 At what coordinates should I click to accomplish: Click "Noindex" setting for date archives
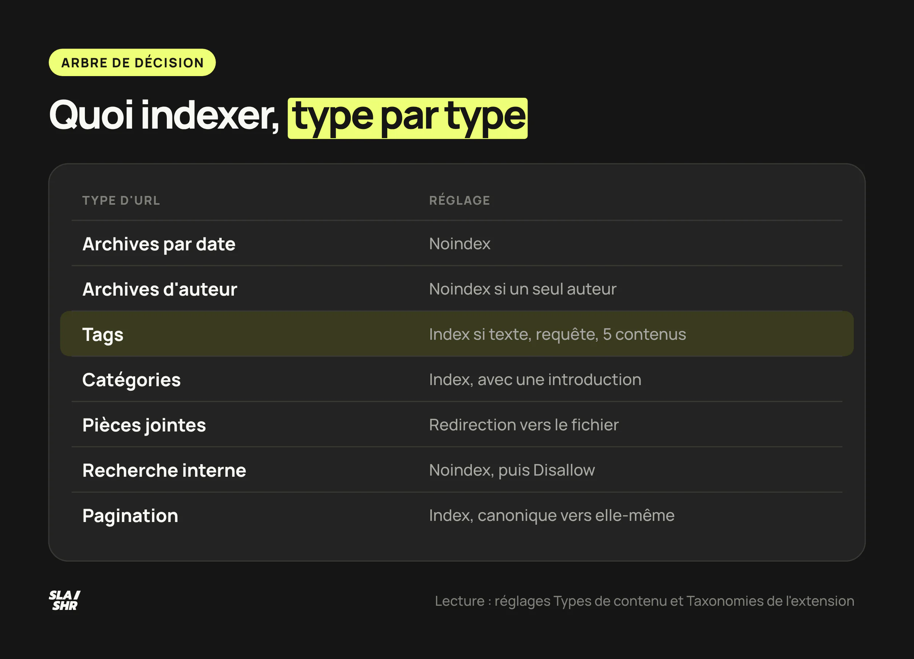pyautogui.click(x=459, y=244)
